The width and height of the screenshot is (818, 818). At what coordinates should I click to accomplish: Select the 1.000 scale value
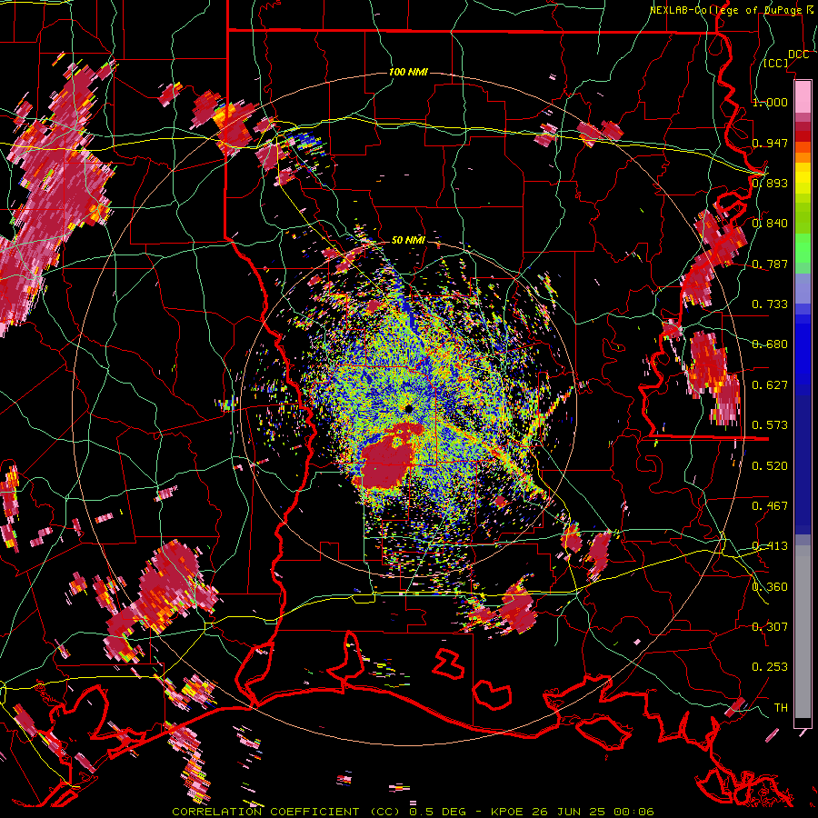tap(770, 102)
